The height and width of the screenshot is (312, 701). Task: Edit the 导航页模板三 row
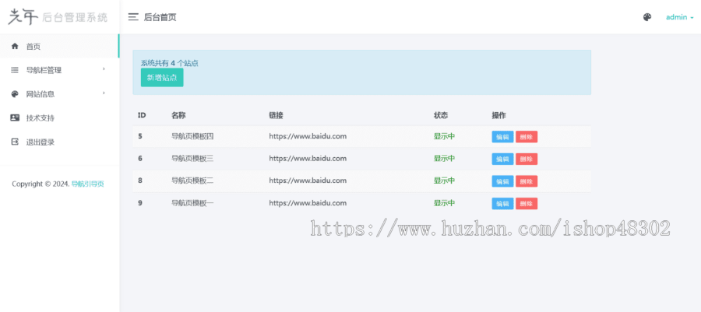pos(502,159)
